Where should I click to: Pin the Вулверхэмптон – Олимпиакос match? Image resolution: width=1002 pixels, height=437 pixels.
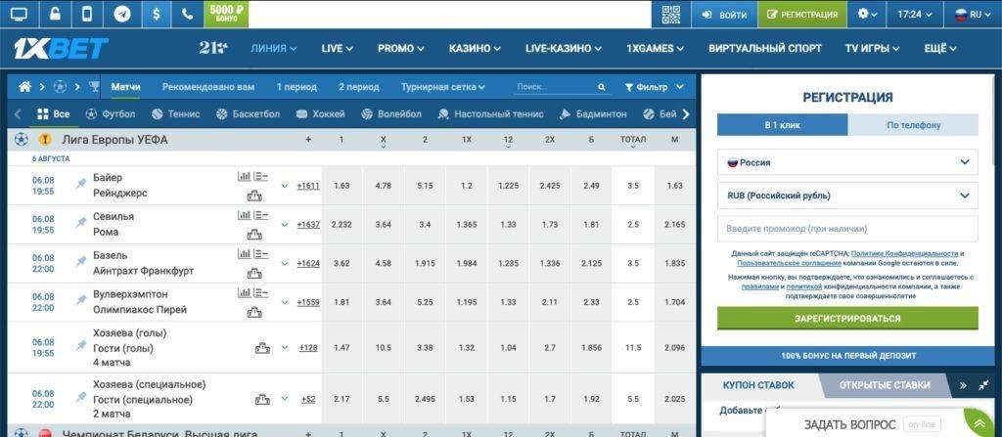(80, 301)
